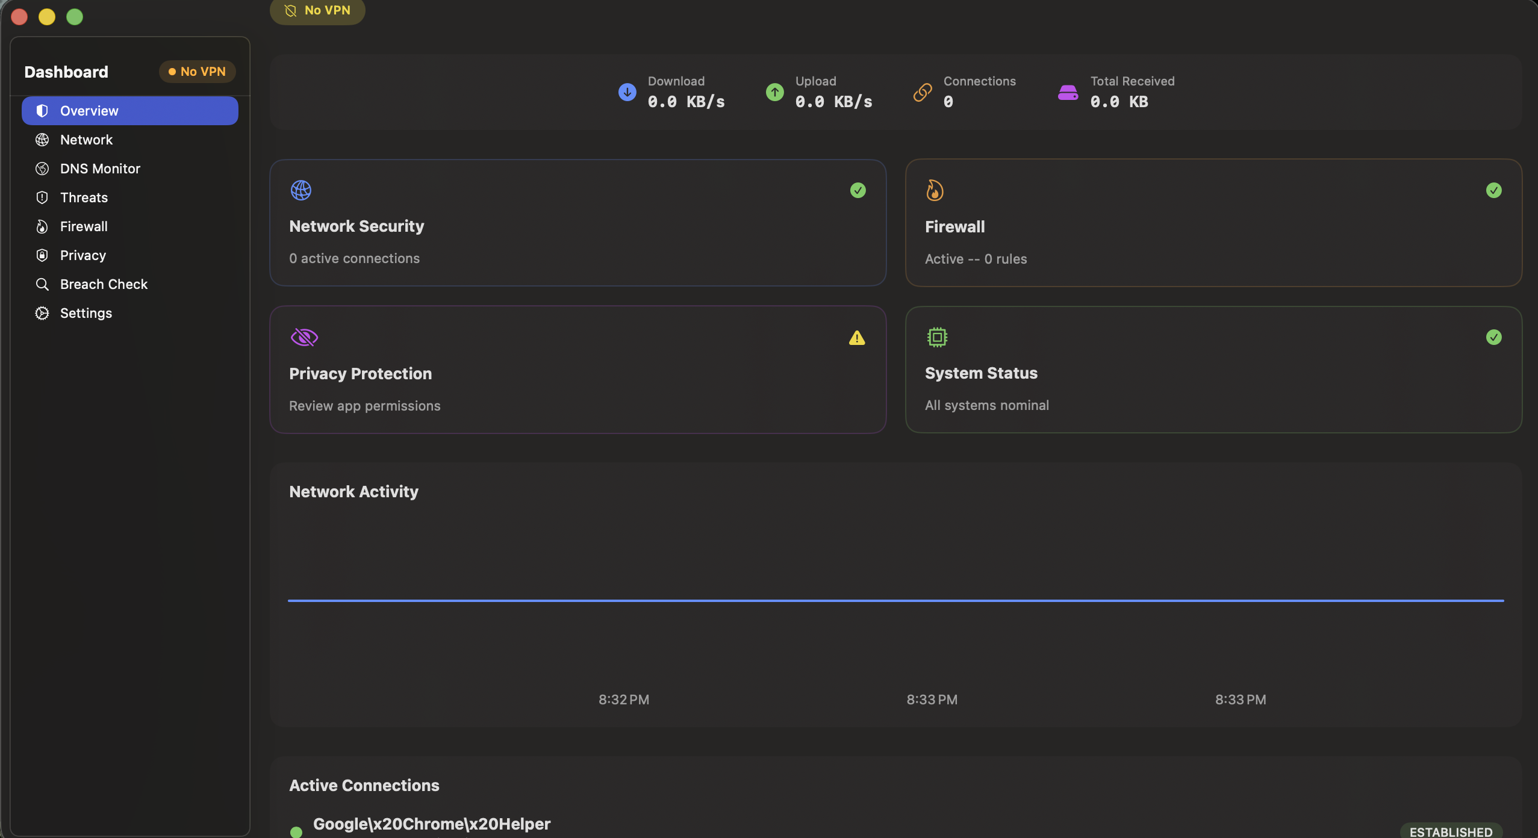The width and height of the screenshot is (1538, 838).
Task: Click the No VPN pill at top of window
Action: tap(317, 11)
